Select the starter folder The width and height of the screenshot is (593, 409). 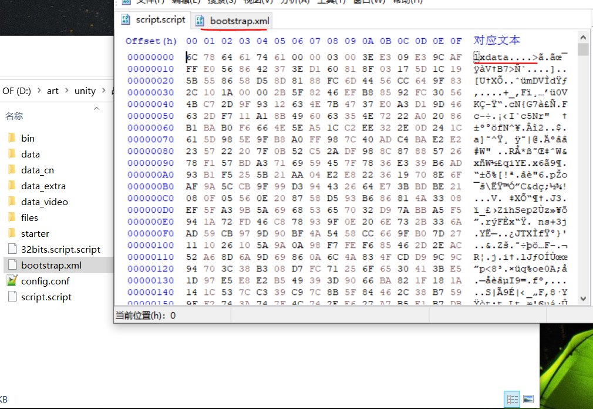click(35, 233)
